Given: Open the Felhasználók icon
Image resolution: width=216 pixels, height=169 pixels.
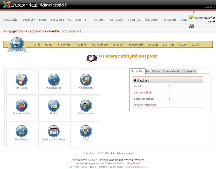Looking at the screenshot, I should 86,106.
